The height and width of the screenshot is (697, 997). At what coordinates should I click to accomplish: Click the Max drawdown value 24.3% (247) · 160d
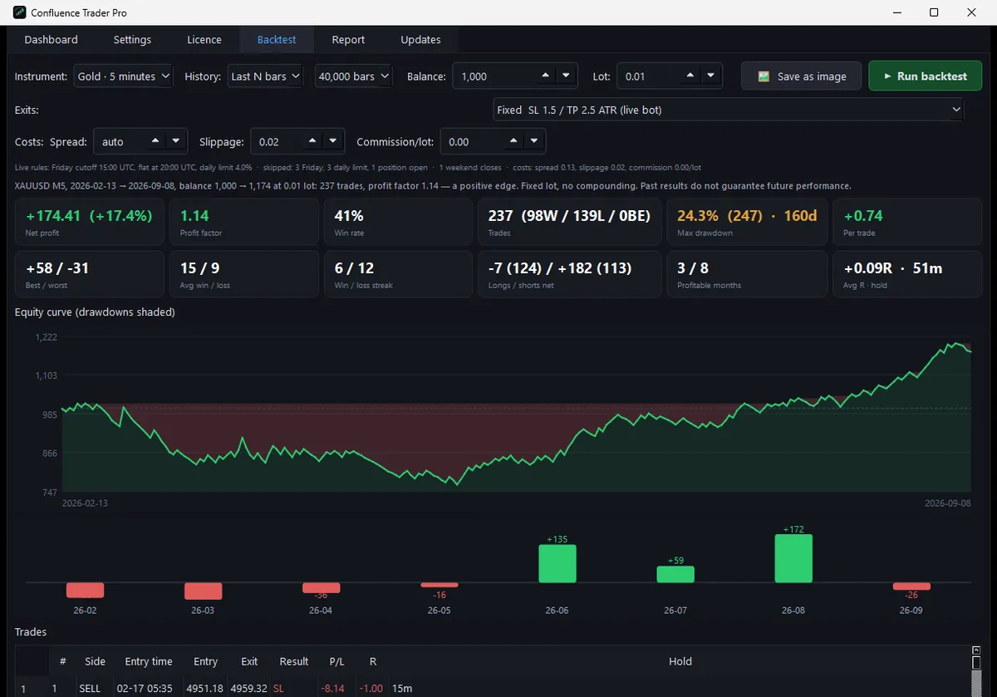747,216
